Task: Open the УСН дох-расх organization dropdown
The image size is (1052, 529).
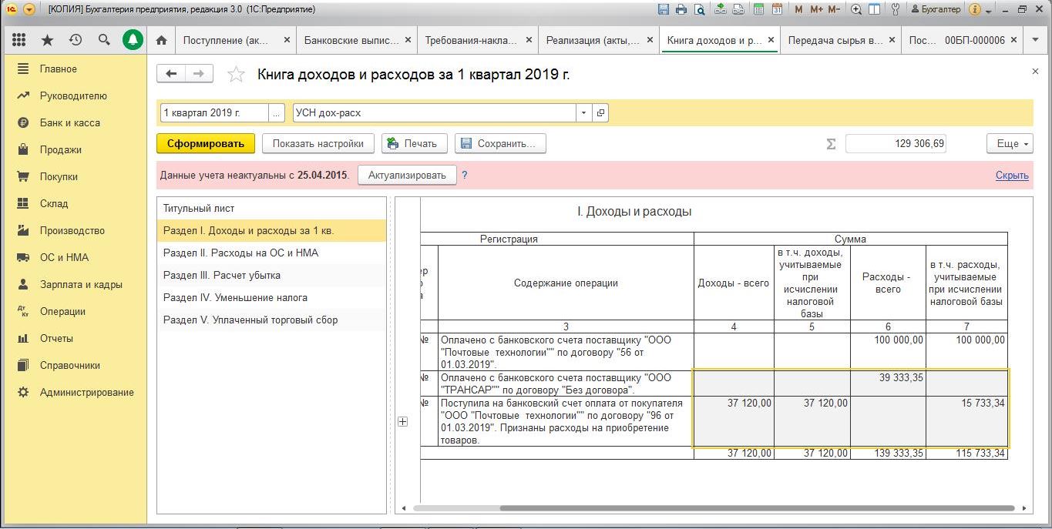Action: pyautogui.click(x=583, y=112)
